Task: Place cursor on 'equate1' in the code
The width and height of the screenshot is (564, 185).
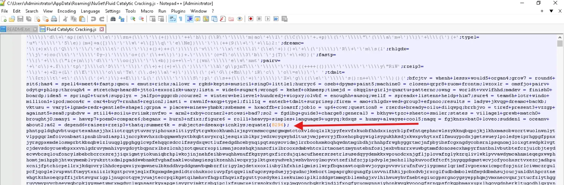Action: point(259,125)
